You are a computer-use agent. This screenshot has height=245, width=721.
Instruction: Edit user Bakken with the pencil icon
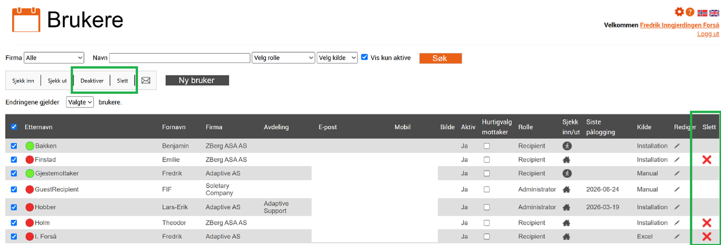pos(677,146)
